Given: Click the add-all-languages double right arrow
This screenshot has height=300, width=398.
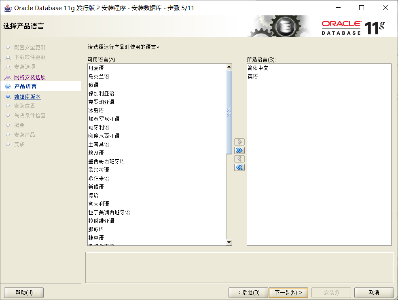Looking at the screenshot, I should (239, 150).
